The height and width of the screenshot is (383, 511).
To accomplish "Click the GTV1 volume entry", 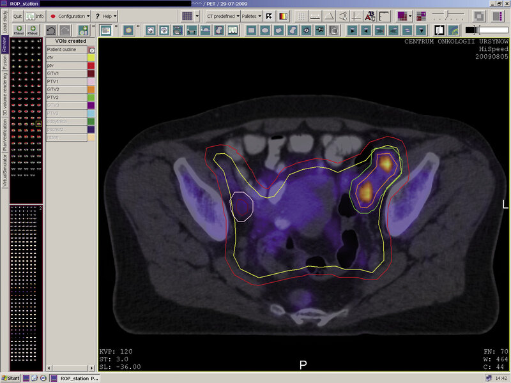I will [66, 73].
